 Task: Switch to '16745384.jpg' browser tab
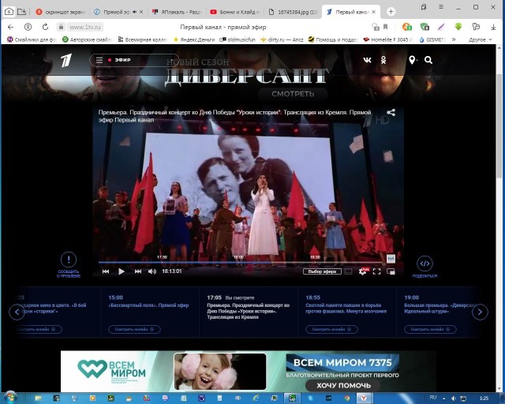coord(293,12)
